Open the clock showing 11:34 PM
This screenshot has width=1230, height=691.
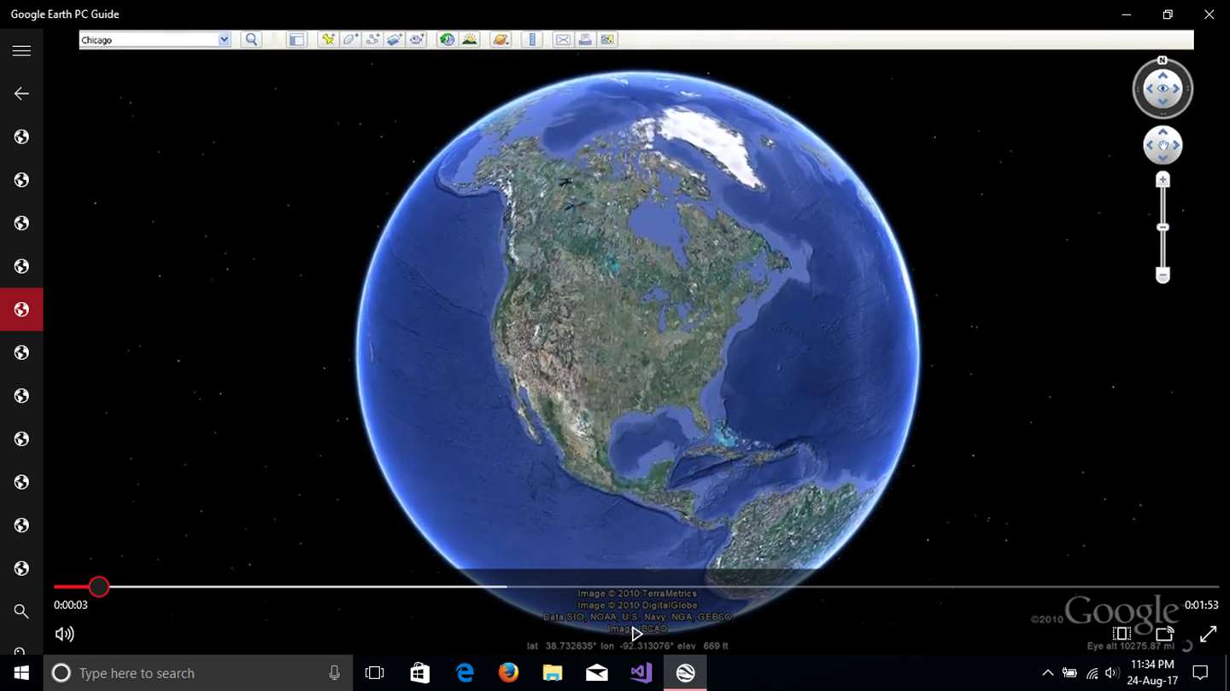point(1152,673)
